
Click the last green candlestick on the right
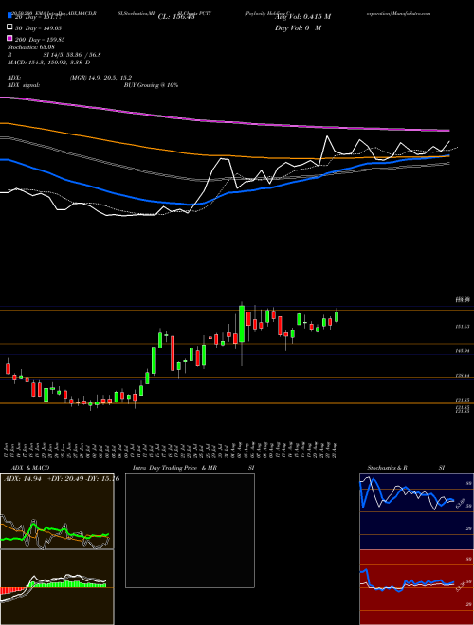(x=337, y=316)
